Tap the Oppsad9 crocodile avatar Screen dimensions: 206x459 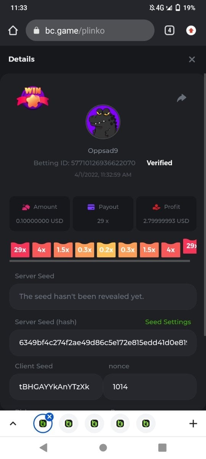click(x=103, y=122)
